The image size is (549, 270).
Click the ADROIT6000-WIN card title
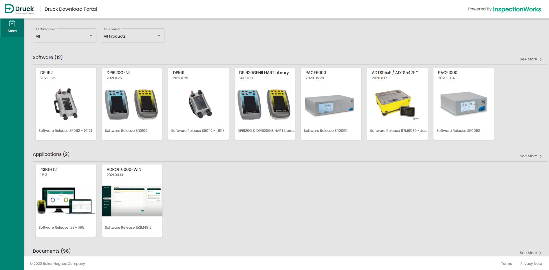click(x=124, y=169)
